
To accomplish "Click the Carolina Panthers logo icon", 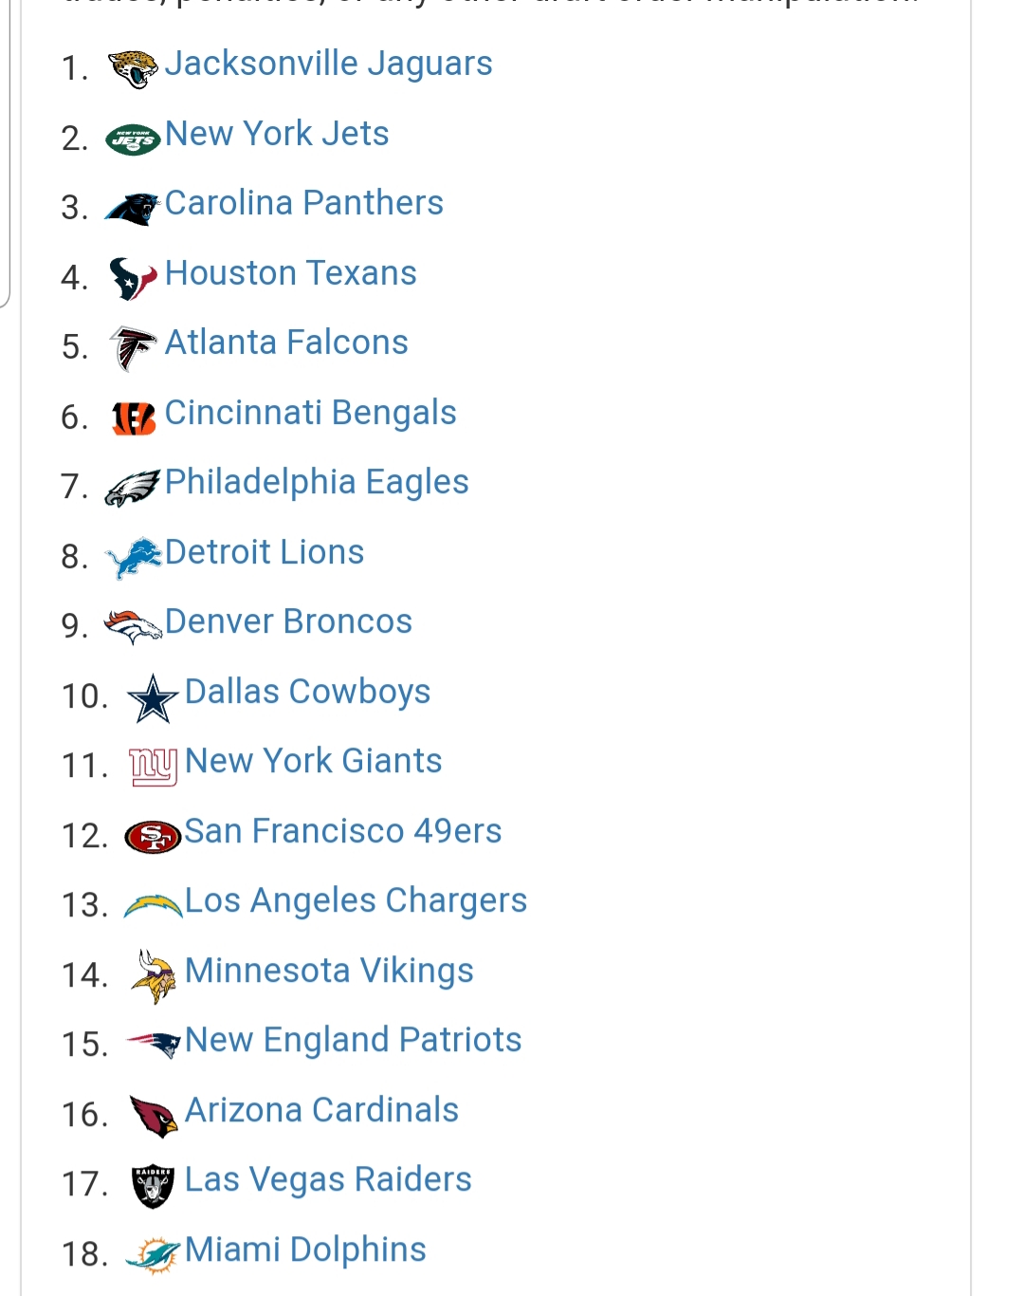I will coord(133,209).
